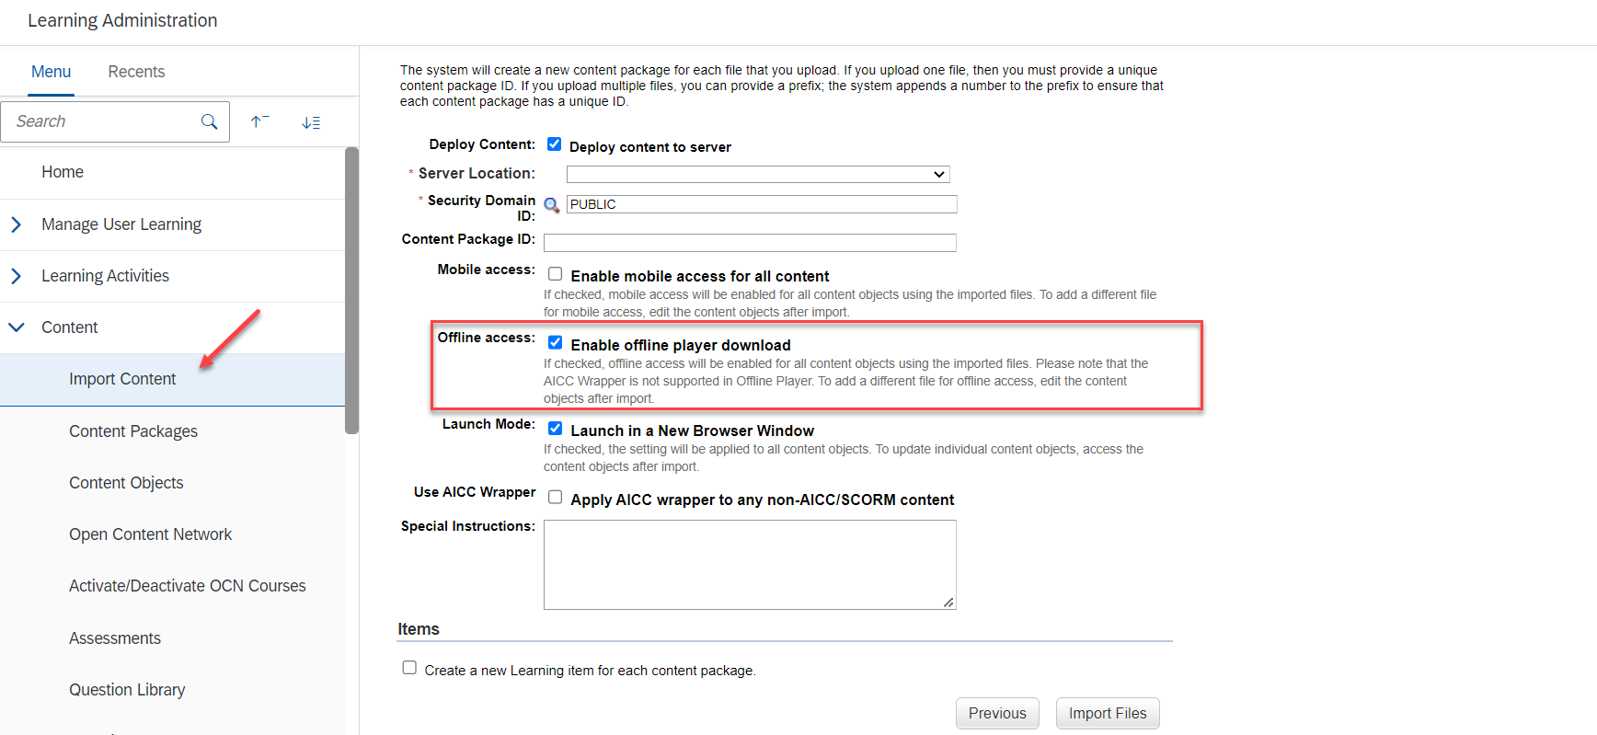Screen dimensions: 1597x735
Task: Toggle Enable offline player download checkbox
Action: [x=555, y=342]
